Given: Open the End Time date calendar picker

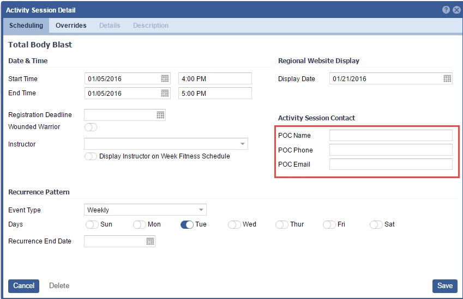Looking at the screenshot, I should coord(165,93).
